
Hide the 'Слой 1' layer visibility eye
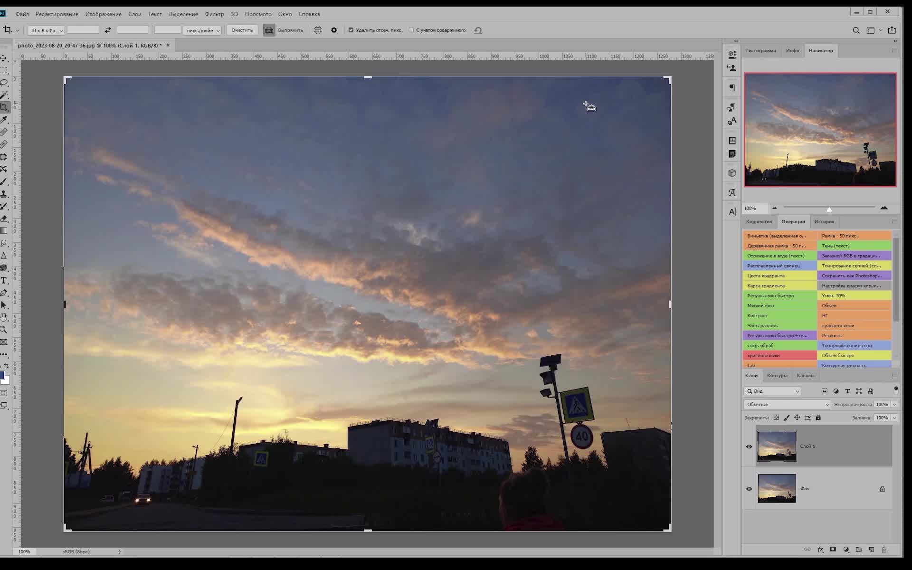tap(749, 446)
